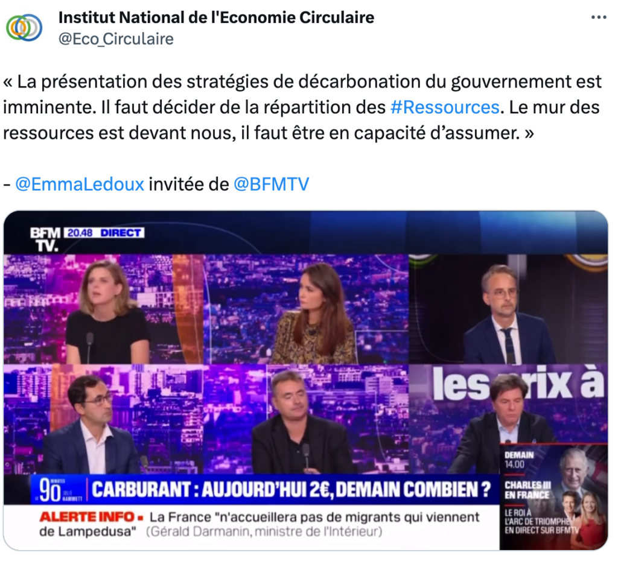
Task: Open the @Eco_Circulaire handle
Action: pos(116,39)
